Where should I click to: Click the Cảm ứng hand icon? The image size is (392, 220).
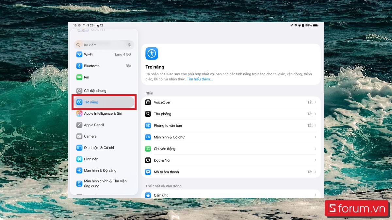point(148,195)
